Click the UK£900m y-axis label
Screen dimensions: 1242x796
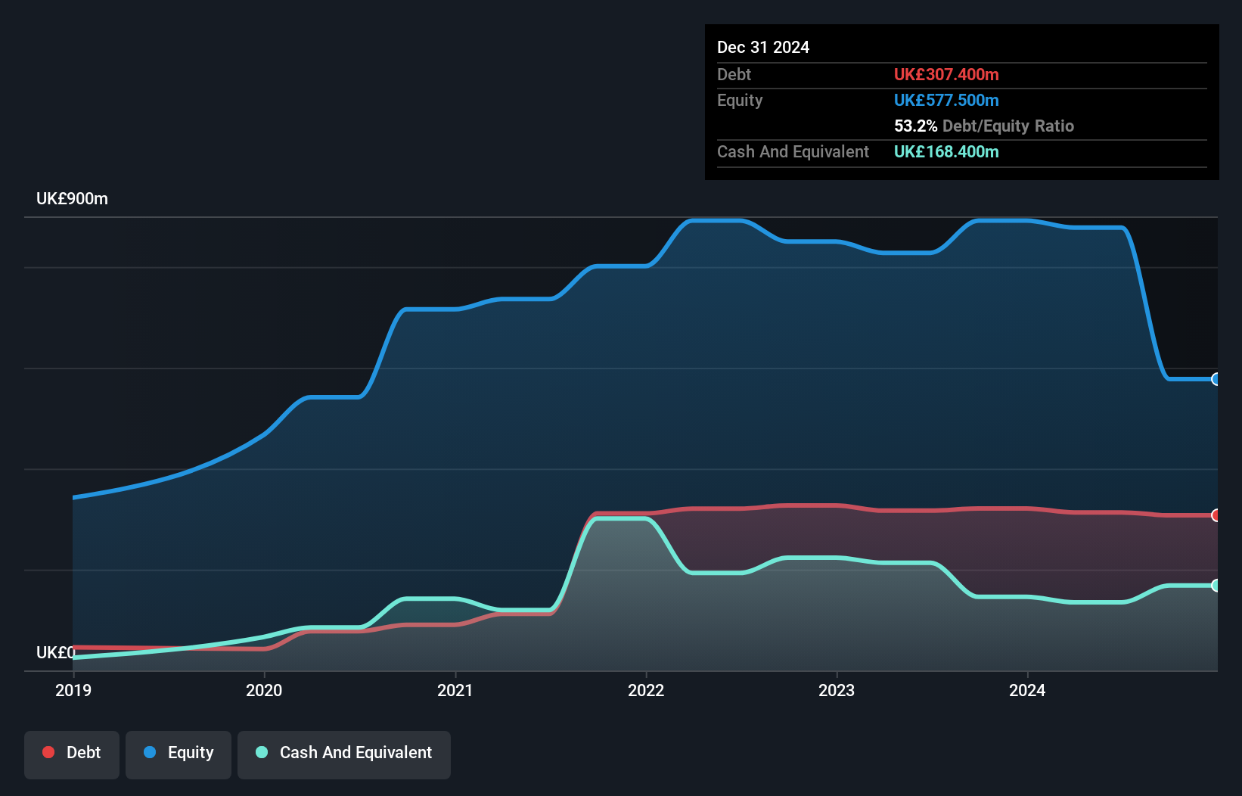[x=72, y=199]
